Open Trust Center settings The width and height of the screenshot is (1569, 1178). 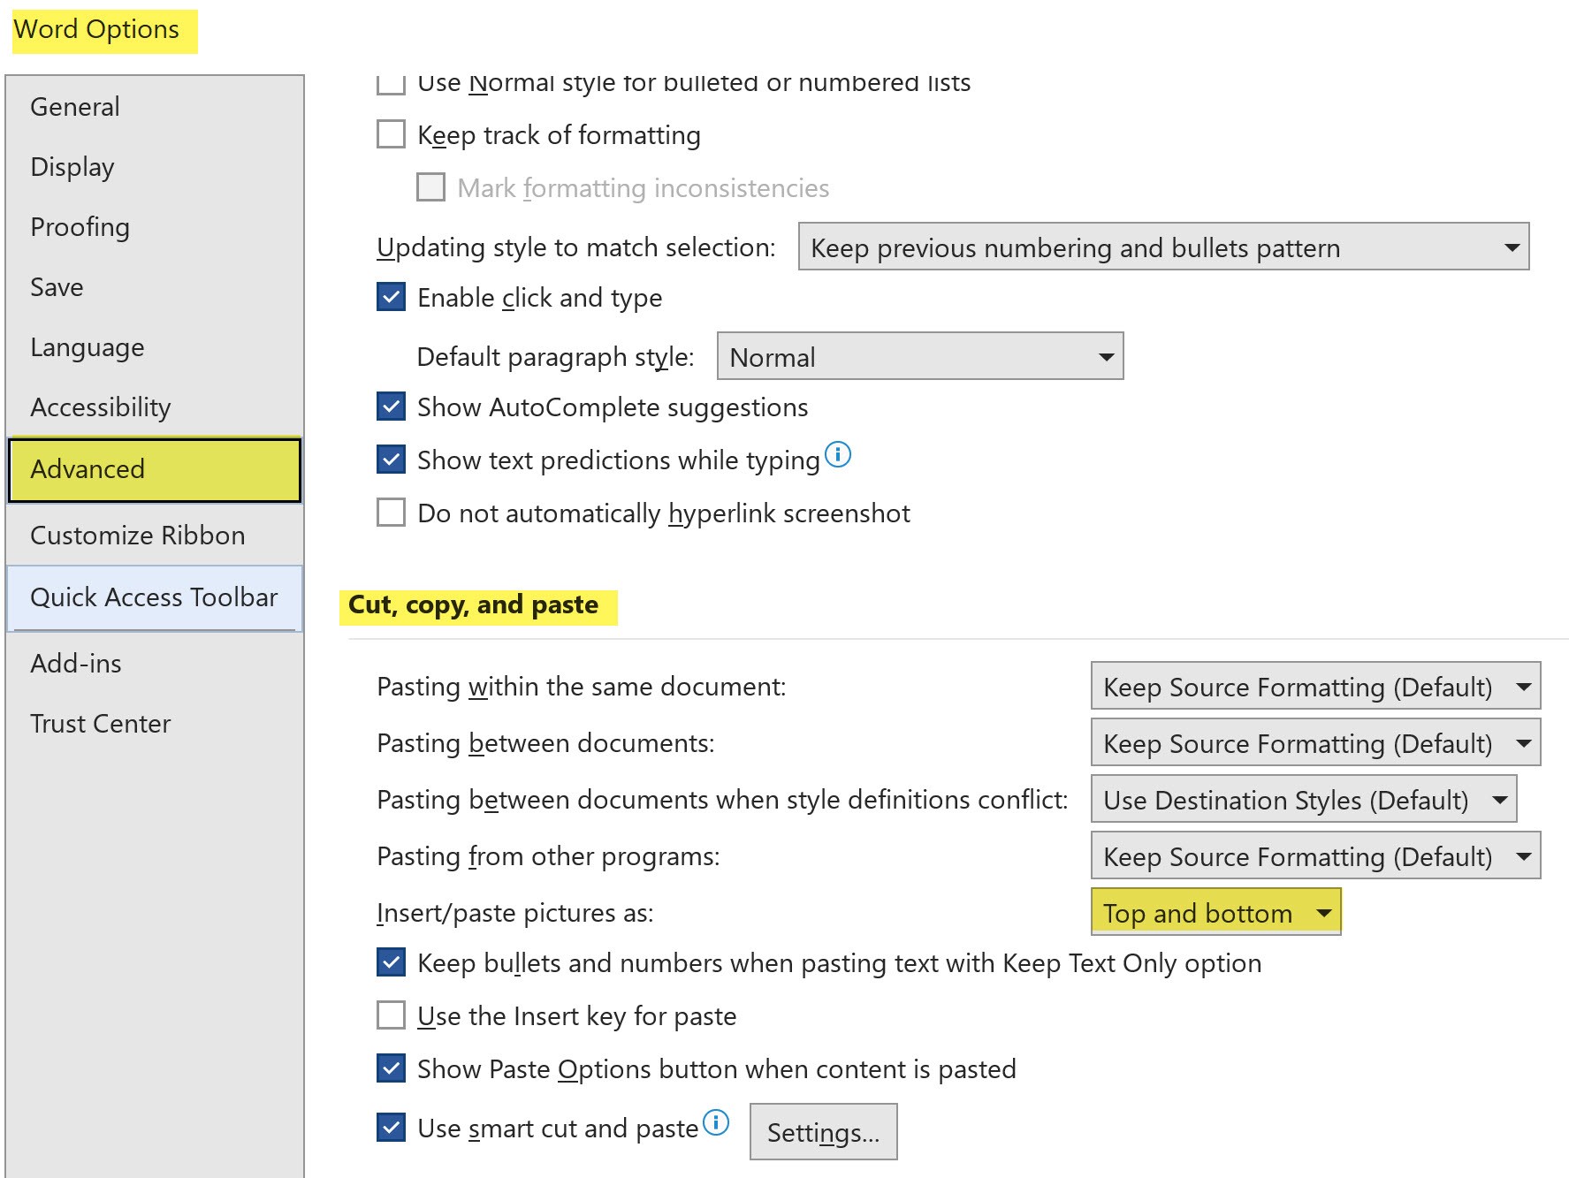pyautogui.click(x=155, y=724)
